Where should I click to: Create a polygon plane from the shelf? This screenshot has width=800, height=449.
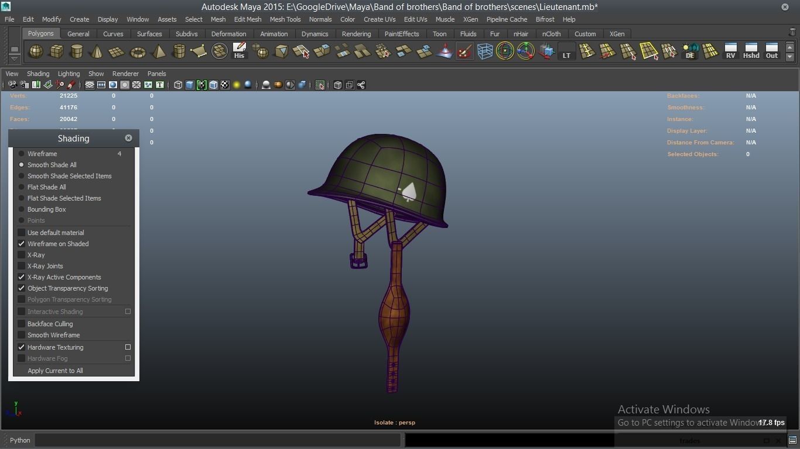point(117,52)
